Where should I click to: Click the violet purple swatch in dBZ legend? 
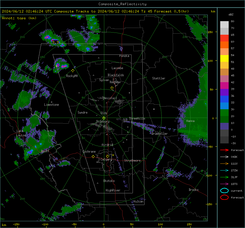coord(224,92)
